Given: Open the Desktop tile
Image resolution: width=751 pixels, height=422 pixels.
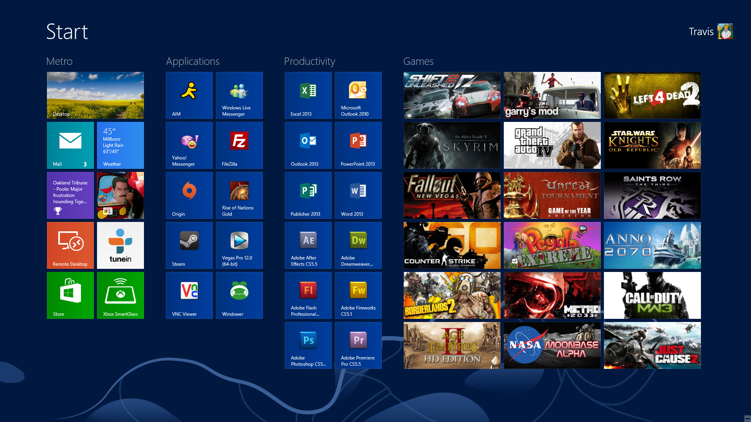Looking at the screenshot, I should 95,95.
